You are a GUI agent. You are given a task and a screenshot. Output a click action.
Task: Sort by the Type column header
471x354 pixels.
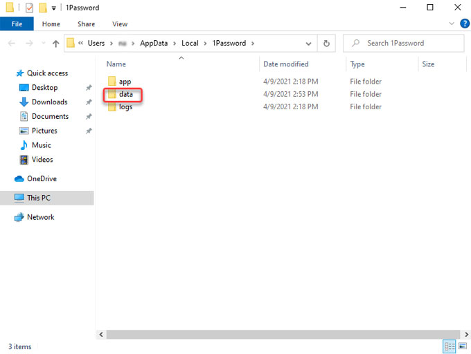(x=357, y=64)
